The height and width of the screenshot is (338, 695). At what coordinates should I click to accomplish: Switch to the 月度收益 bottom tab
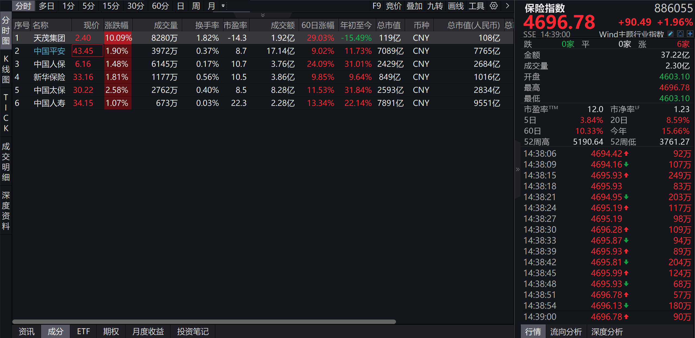pos(148,331)
